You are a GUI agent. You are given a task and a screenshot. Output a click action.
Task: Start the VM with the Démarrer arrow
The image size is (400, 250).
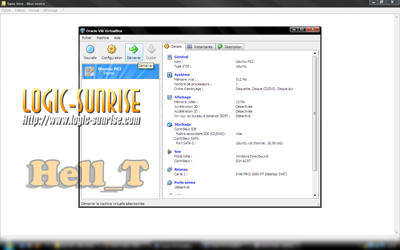pos(134,52)
